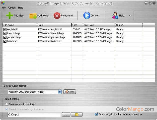This screenshot has height=120, width=157.
Task: Uncheck italia.bmp checkbox
Action: click(5, 41)
